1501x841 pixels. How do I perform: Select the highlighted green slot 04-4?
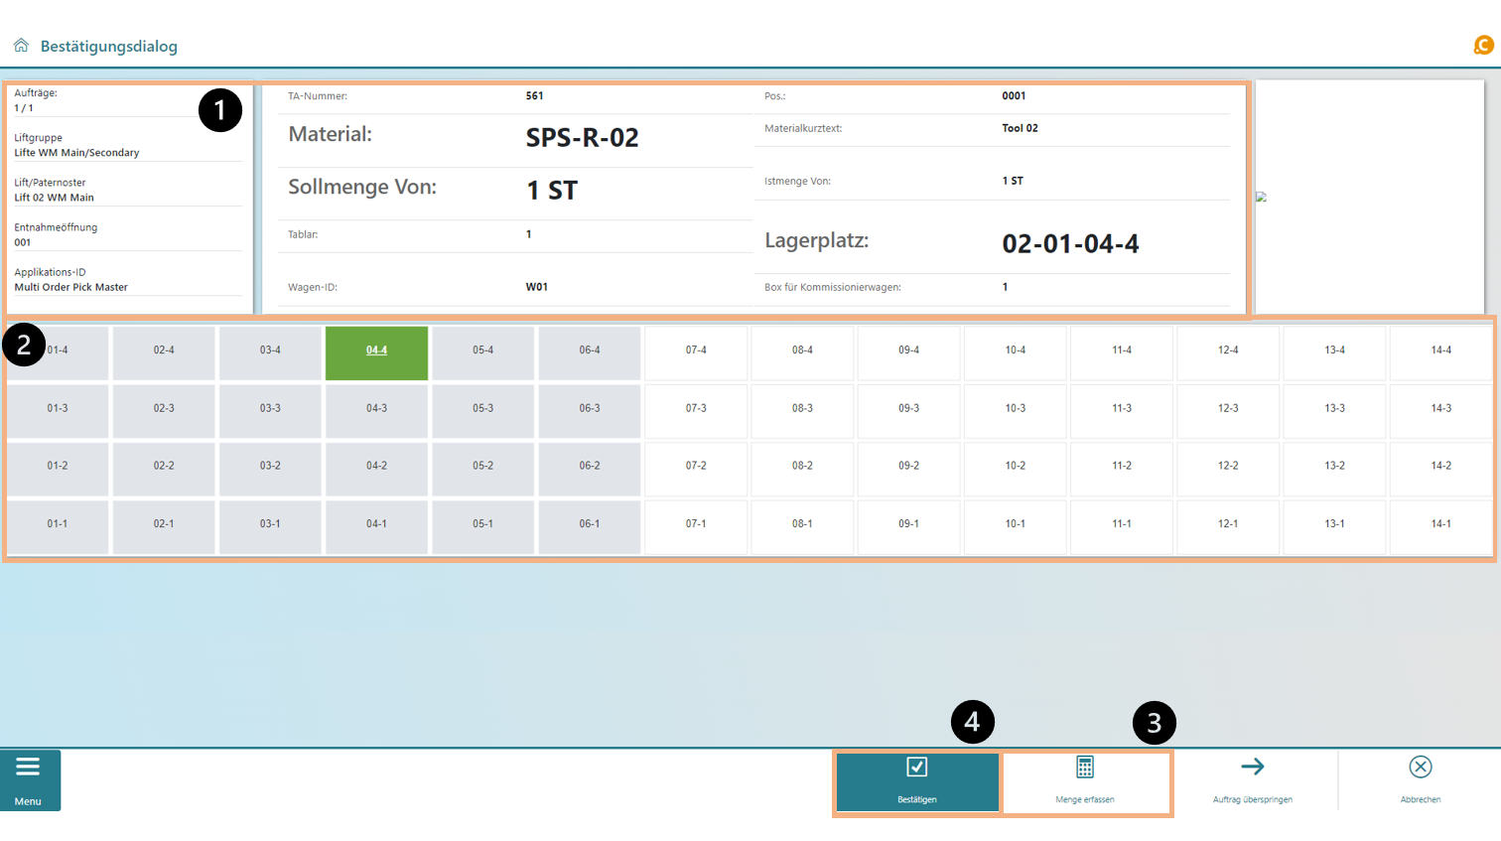click(x=376, y=350)
